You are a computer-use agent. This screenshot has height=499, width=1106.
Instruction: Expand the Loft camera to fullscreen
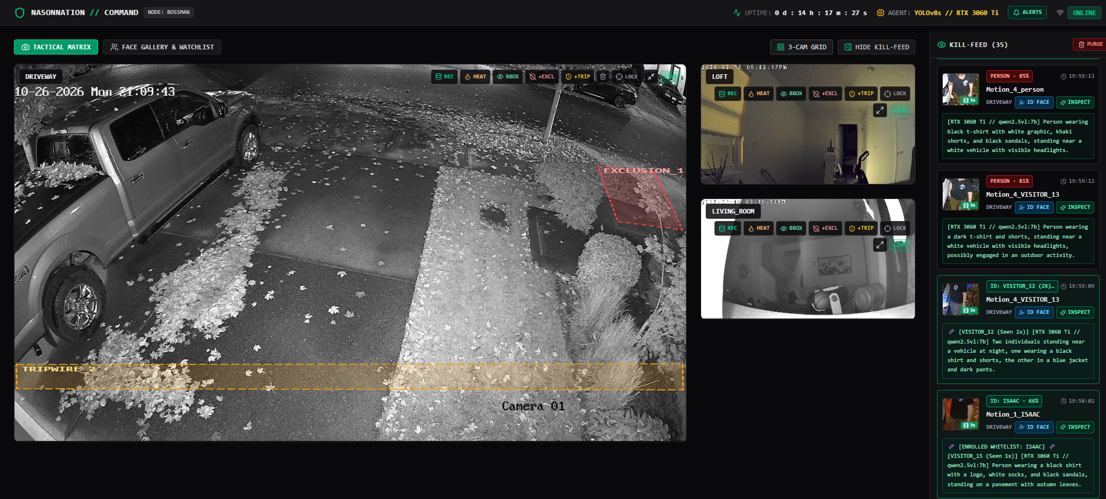pos(880,110)
